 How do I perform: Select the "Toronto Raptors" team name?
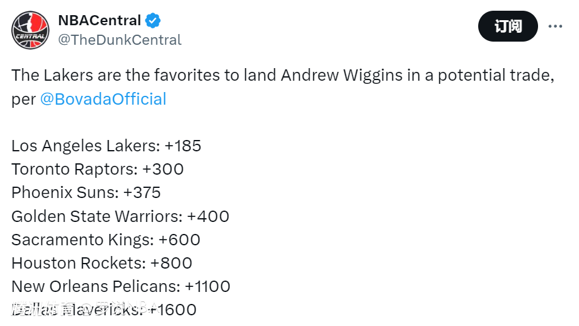pyautogui.click(x=74, y=169)
